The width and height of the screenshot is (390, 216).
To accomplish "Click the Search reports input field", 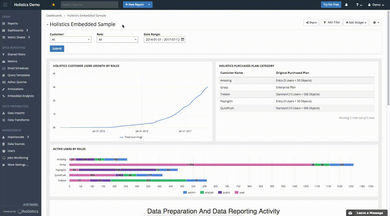I will tap(89, 5).
